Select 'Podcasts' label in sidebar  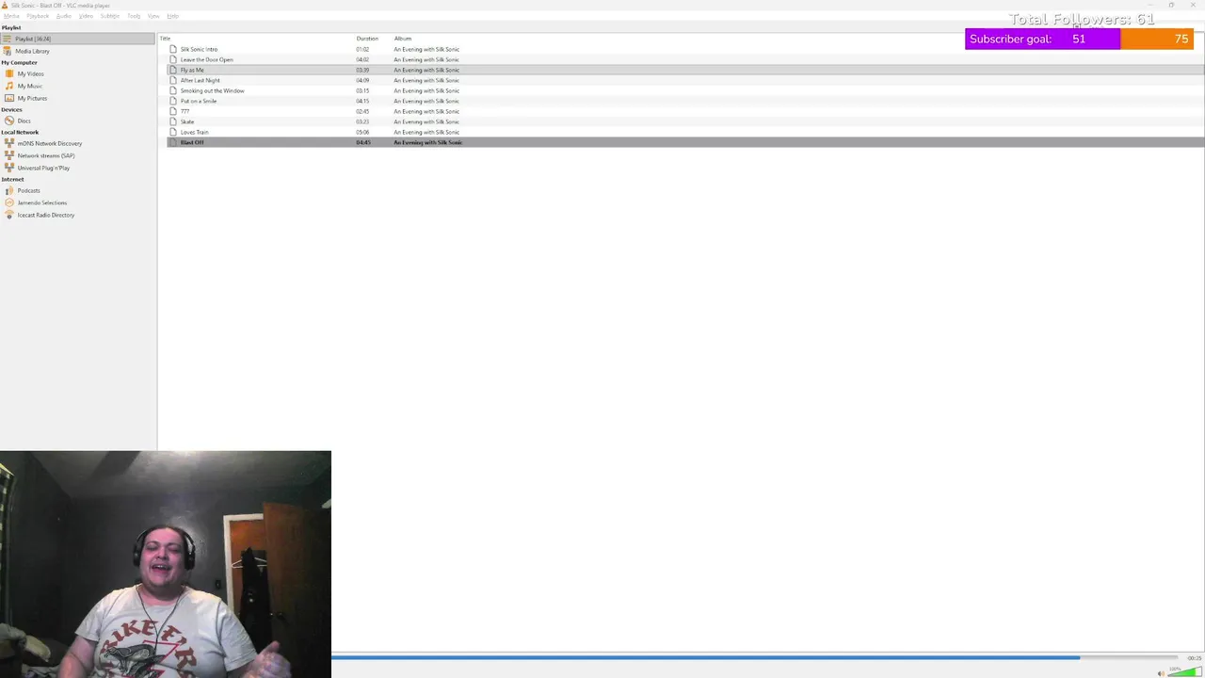point(28,190)
